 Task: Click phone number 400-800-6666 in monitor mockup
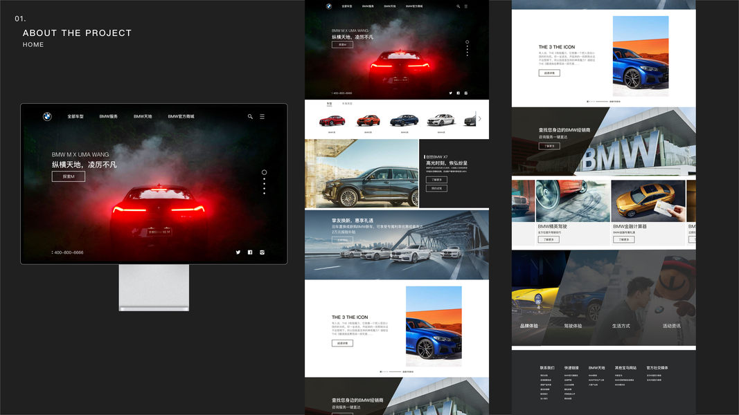(x=69, y=252)
